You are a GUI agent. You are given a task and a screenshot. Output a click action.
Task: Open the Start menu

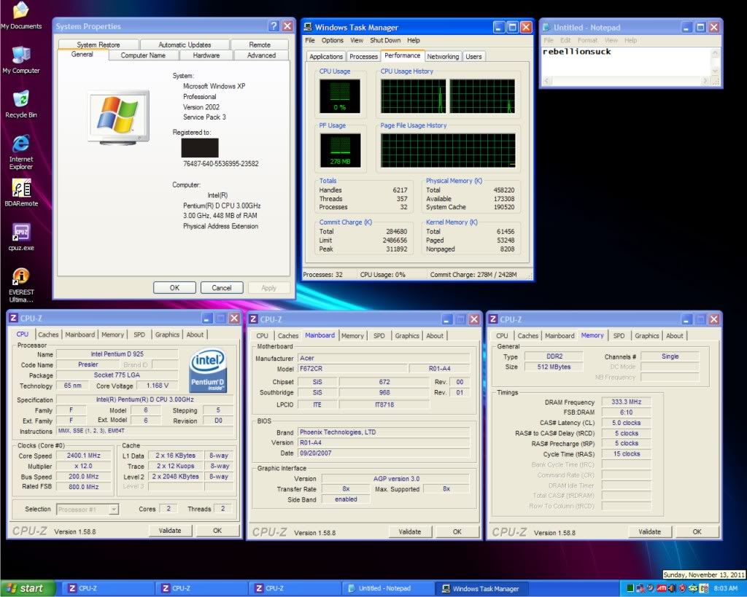[x=27, y=588]
